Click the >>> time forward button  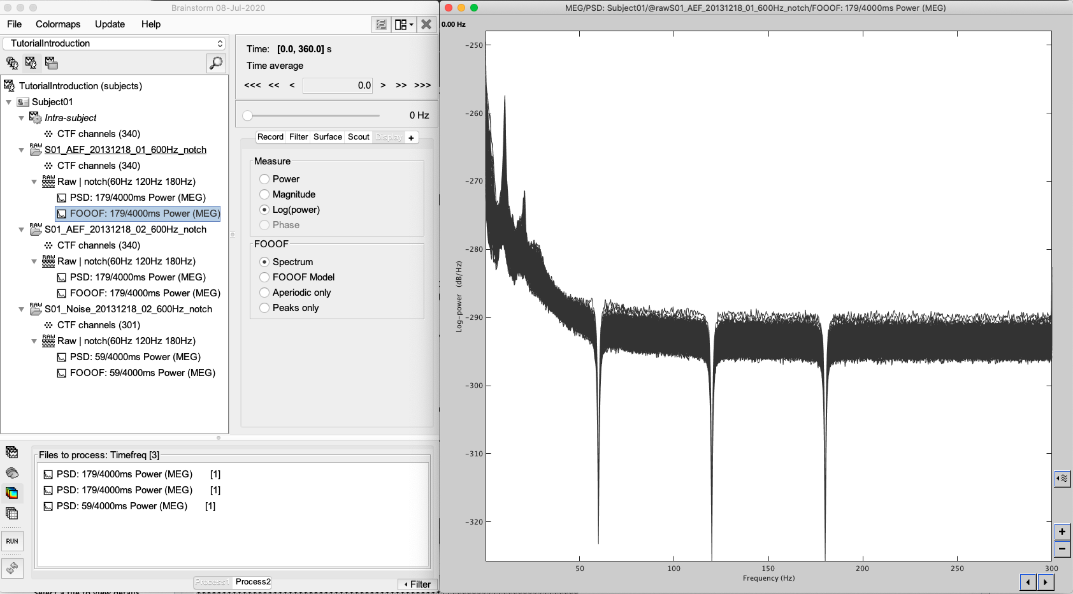point(422,85)
